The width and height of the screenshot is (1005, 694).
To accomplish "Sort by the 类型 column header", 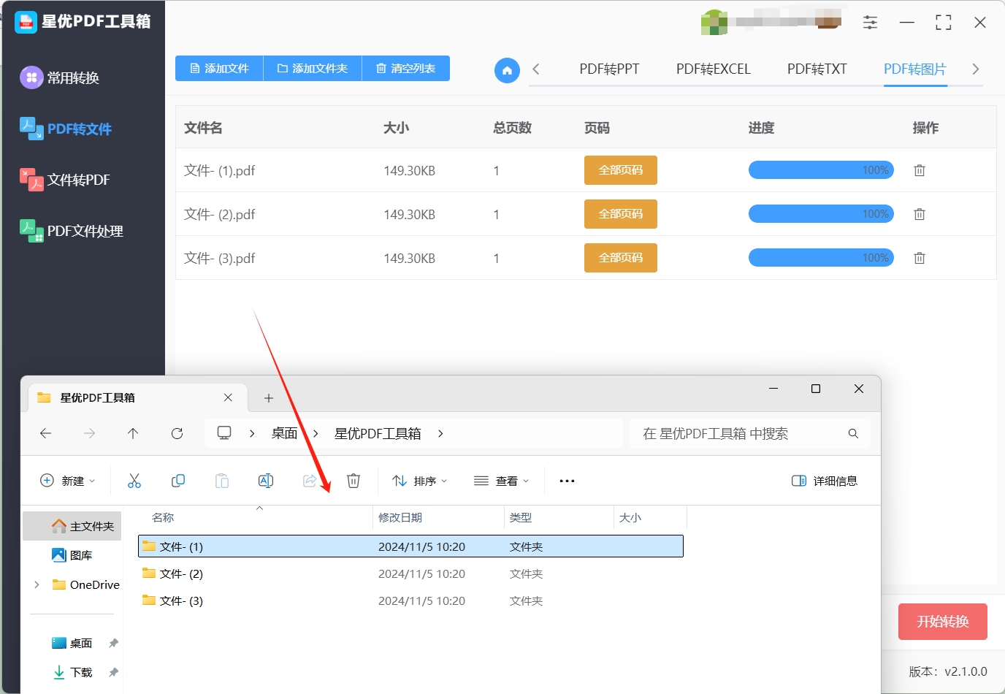I will [521, 517].
